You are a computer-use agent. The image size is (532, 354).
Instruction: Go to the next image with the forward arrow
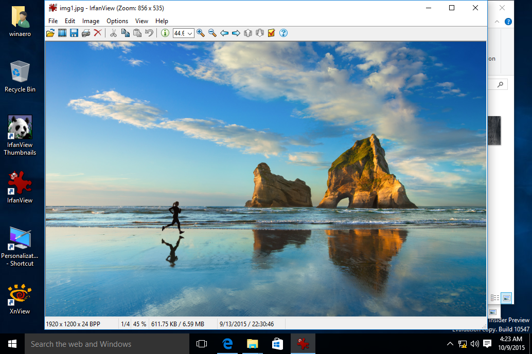[x=236, y=33]
